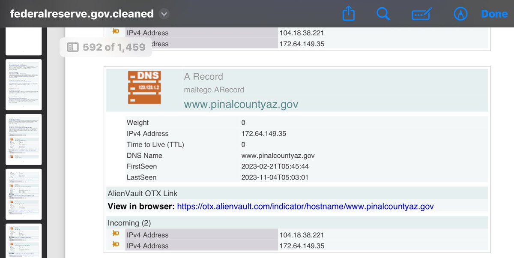Viewport: 514px width, 258px height.
Task: Click the network card icon on the last IPv4 row
Action: tap(116, 245)
